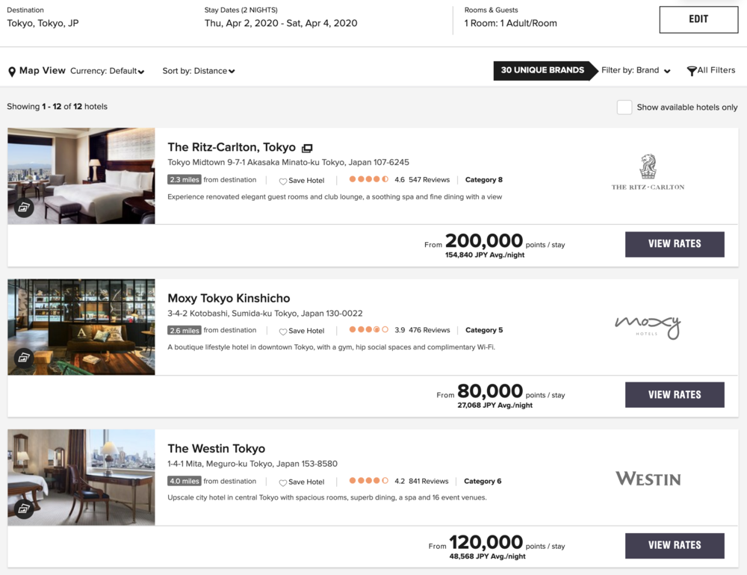The image size is (747, 575).
Task: Open photo gallery icon on Moxy image
Action: (x=24, y=358)
